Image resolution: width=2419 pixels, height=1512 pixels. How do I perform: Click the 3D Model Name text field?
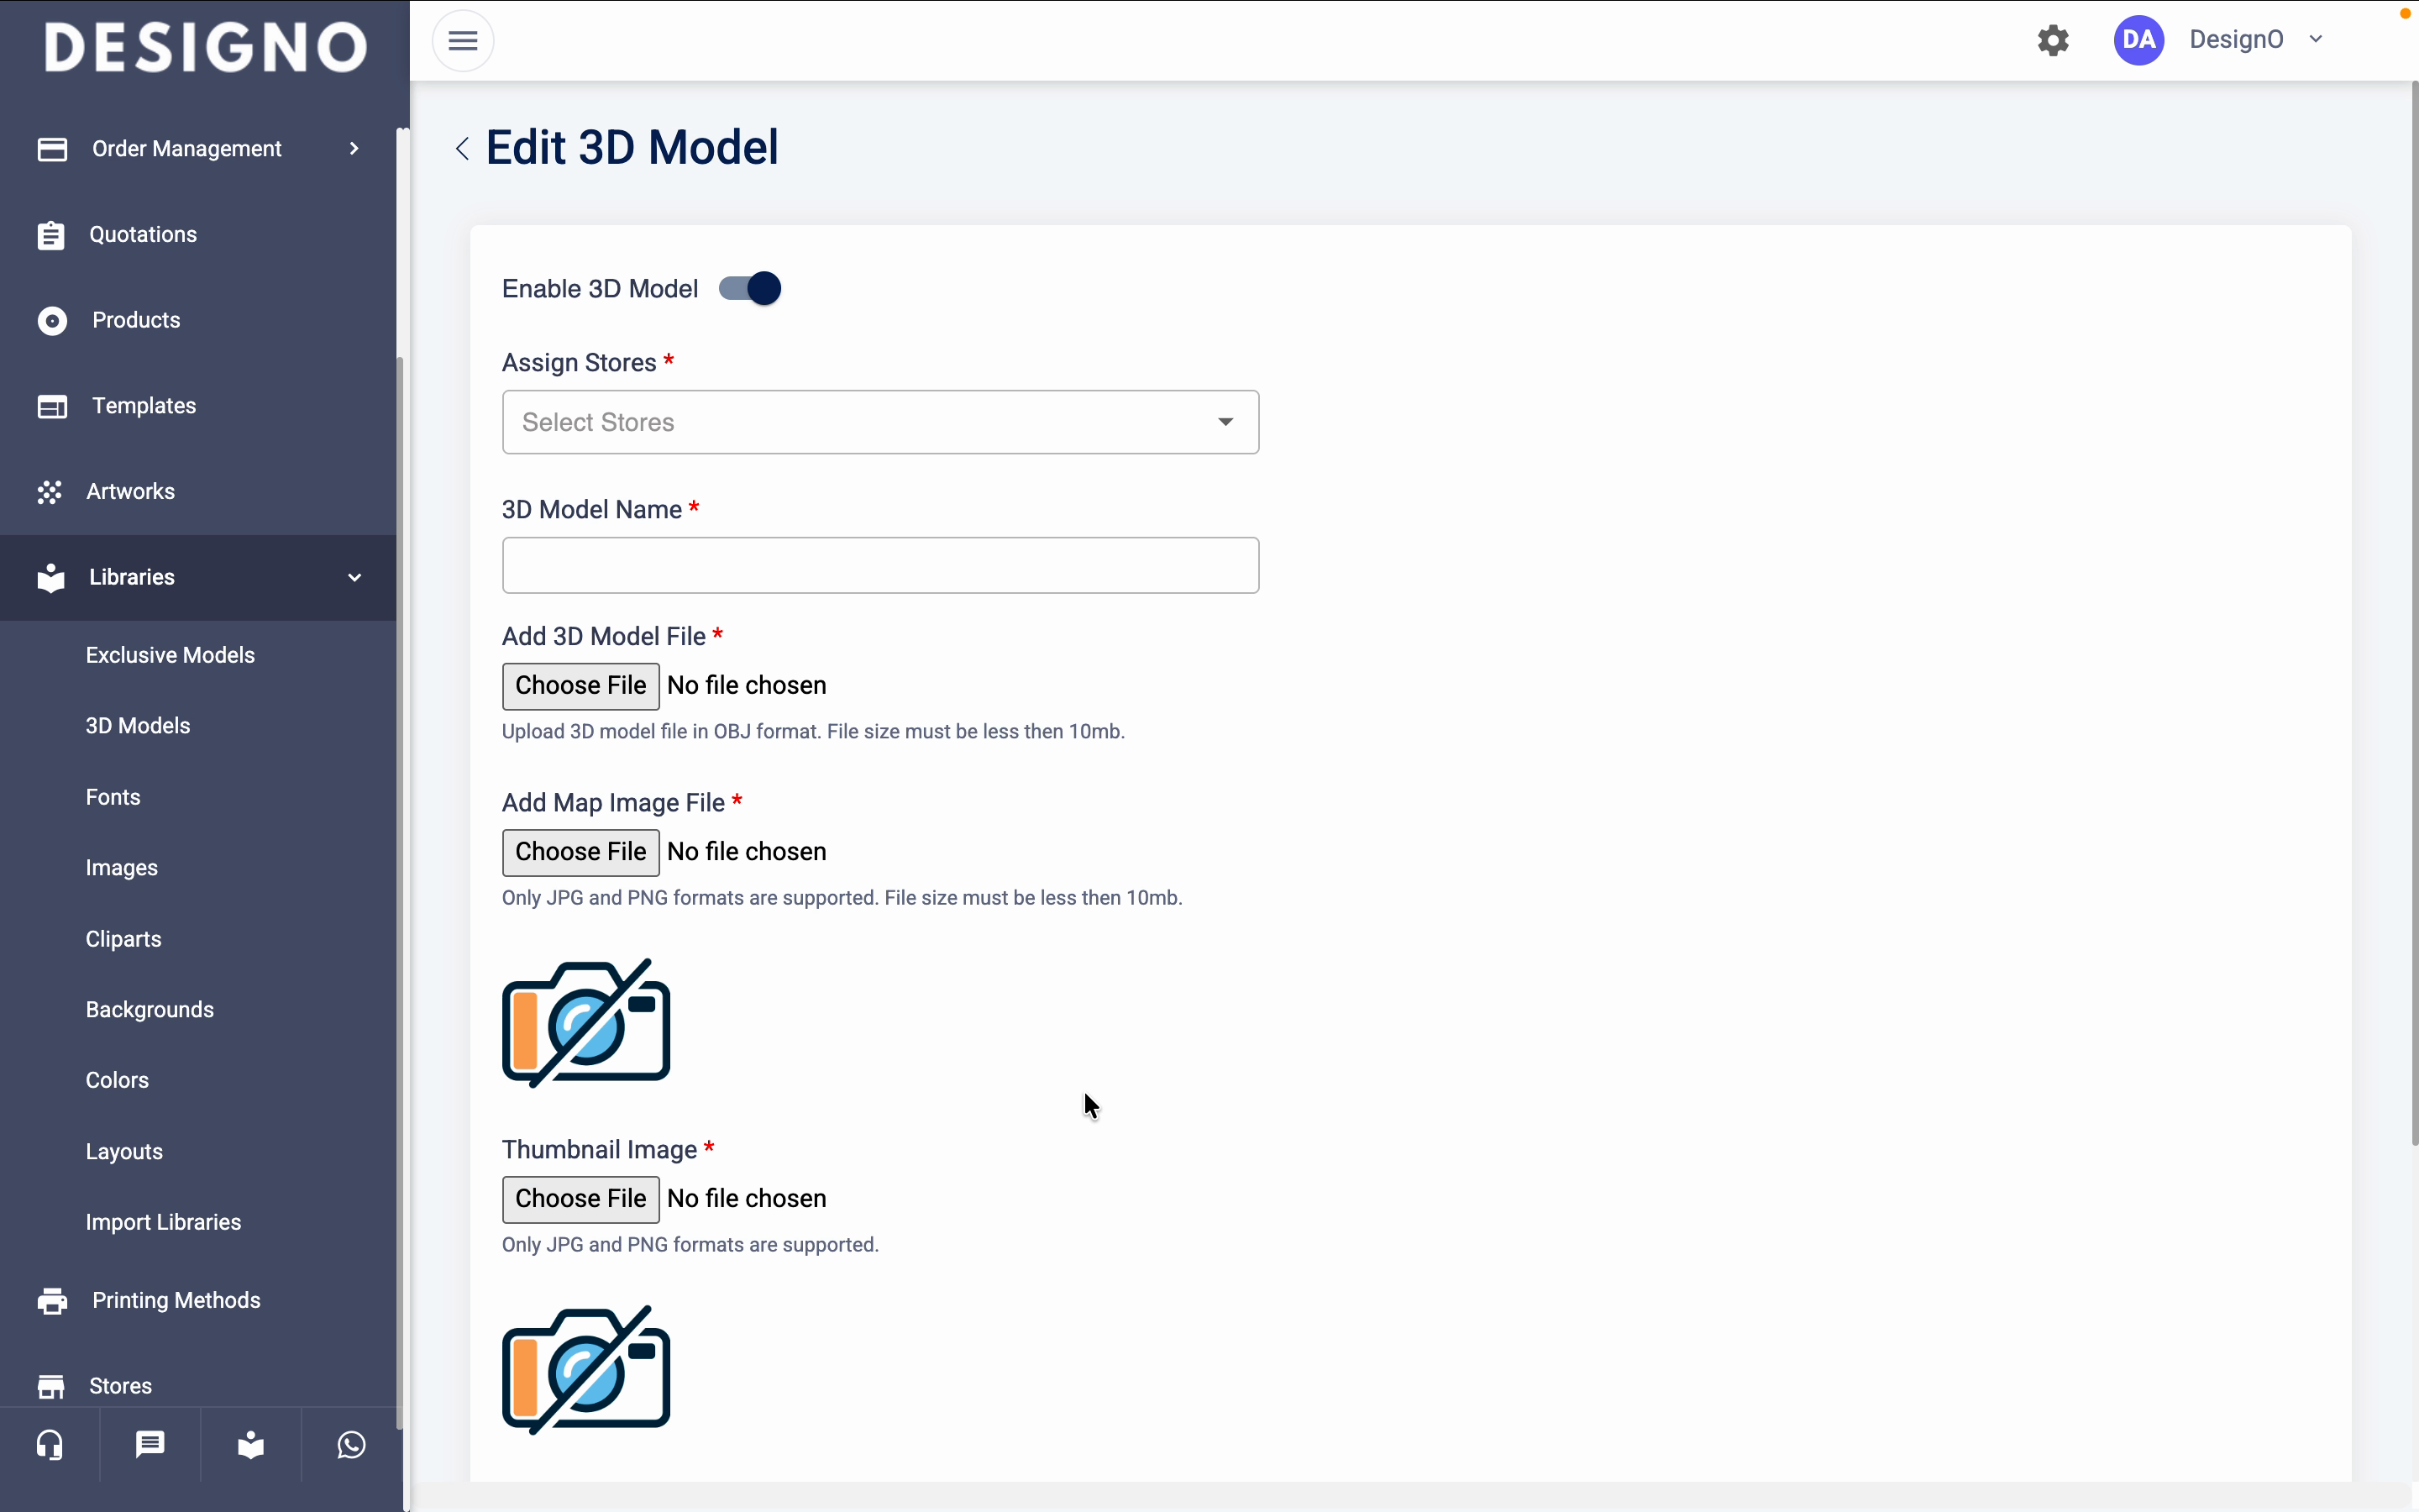(879, 566)
